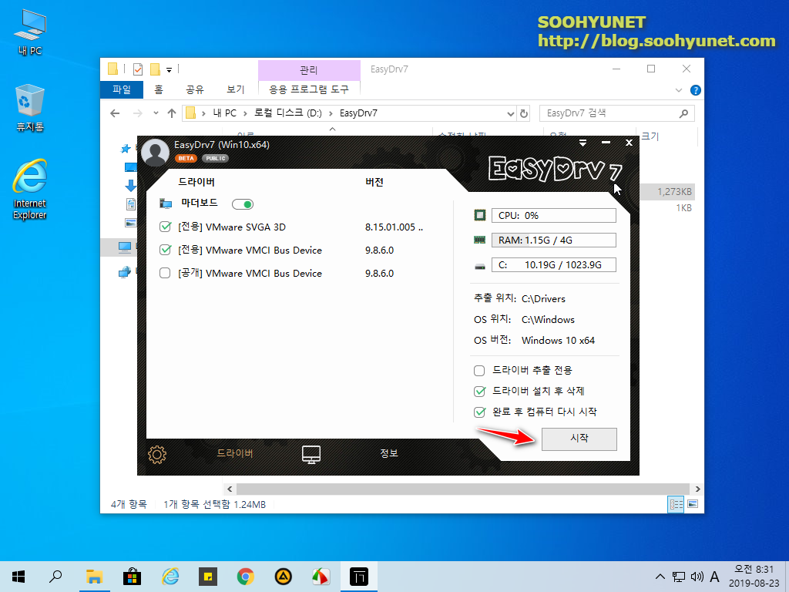Check [공개] VMware VMCI Bus Device
The height and width of the screenshot is (592, 789).
point(165,273)
